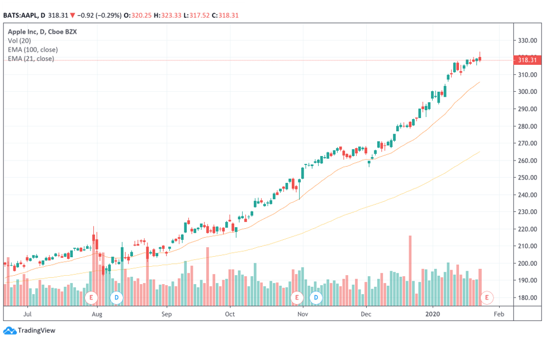545x340 pixels.
Task: Click the late-October earnings marker E
Action: point(297,297)
